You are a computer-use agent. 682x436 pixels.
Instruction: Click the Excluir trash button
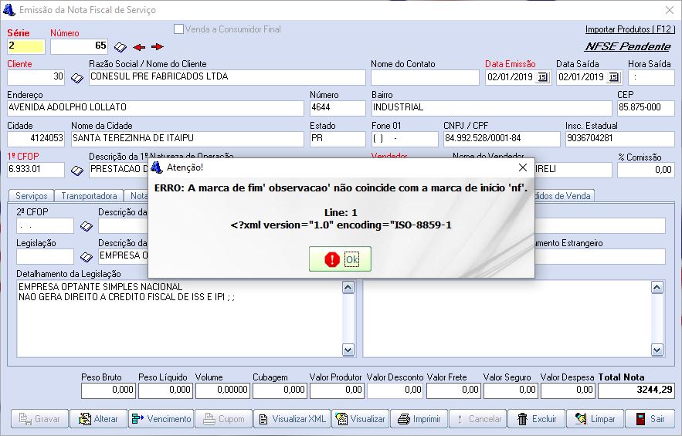pyautogui.click(x=537, y=419)
